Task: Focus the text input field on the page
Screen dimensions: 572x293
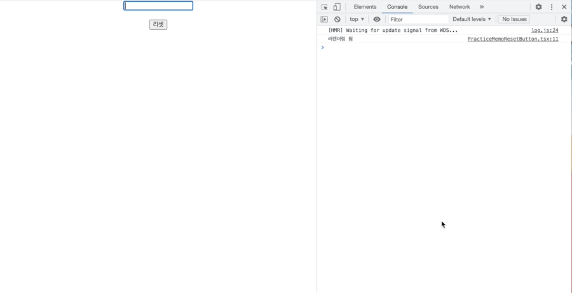Action: [x=158, y=6]
